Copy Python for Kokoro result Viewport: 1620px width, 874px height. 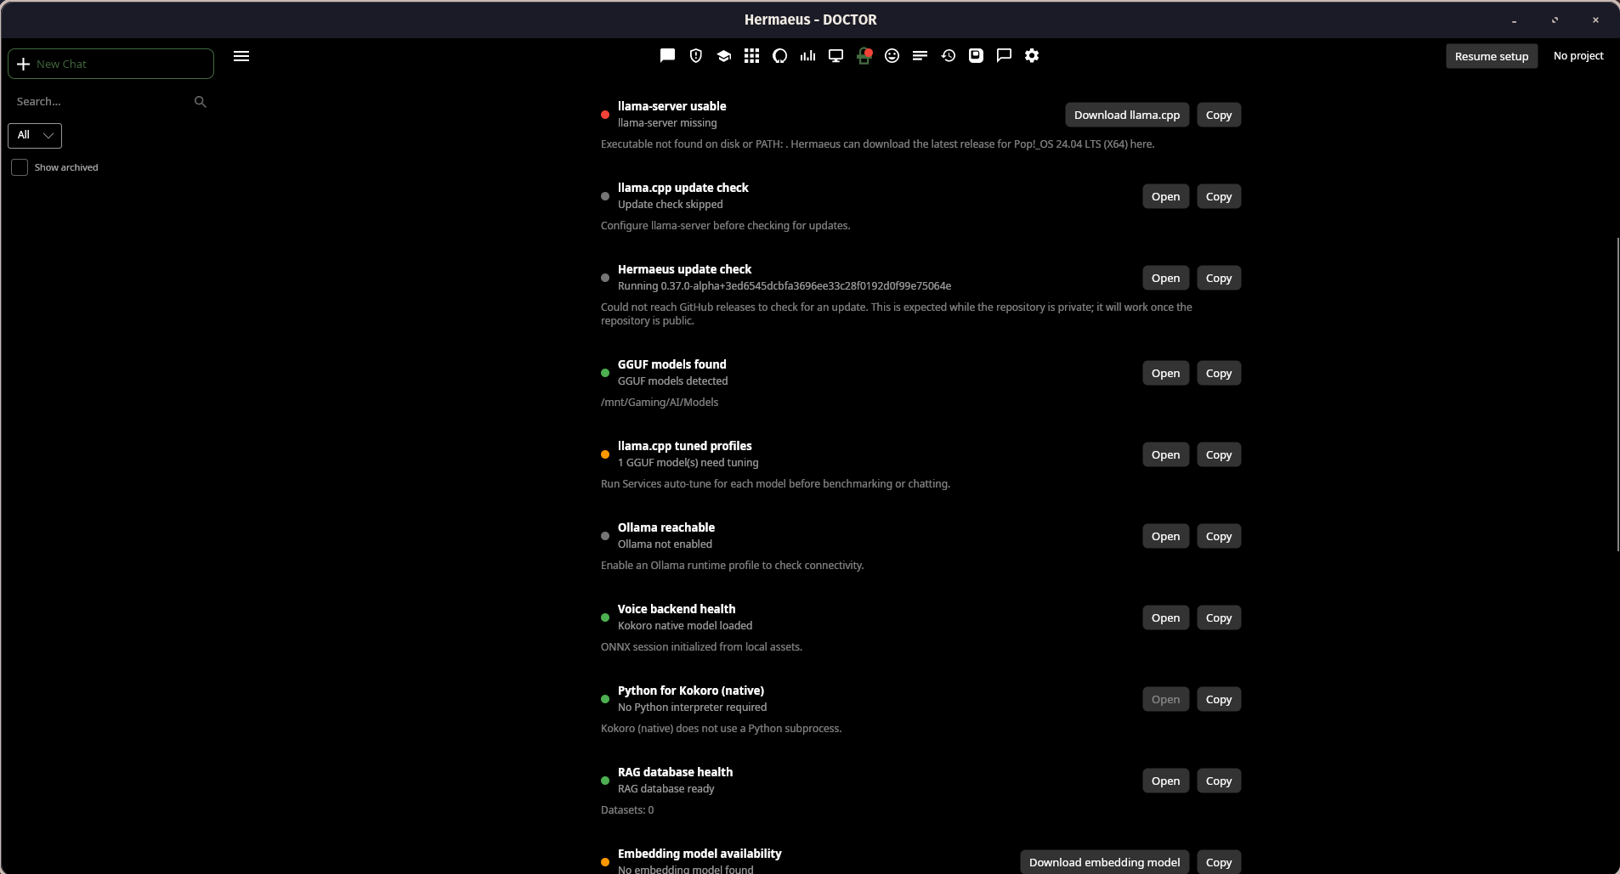click(x=1218, y=699)
